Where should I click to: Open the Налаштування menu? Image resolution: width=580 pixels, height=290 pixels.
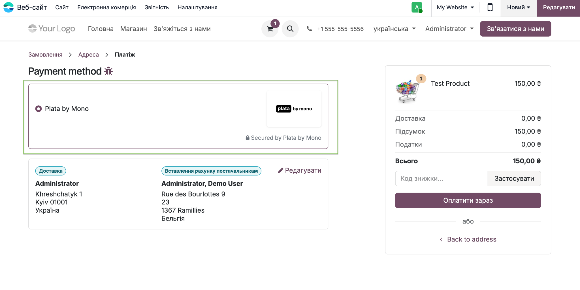[197, 7]
